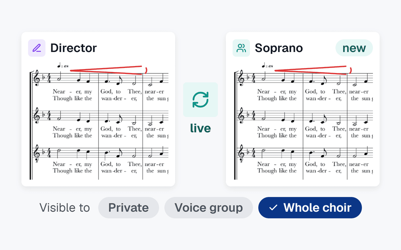Open the Soprano card title
Viewport: 401px width, 250px height.
point(279,48)
